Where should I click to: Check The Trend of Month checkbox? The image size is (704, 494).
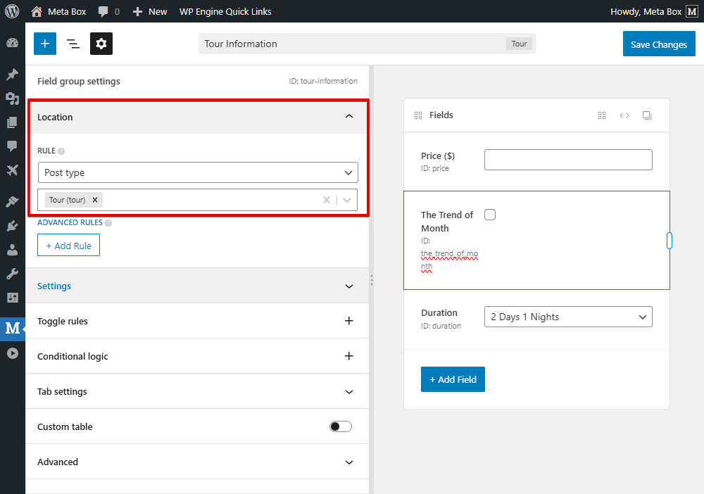[x=490, y=215]
